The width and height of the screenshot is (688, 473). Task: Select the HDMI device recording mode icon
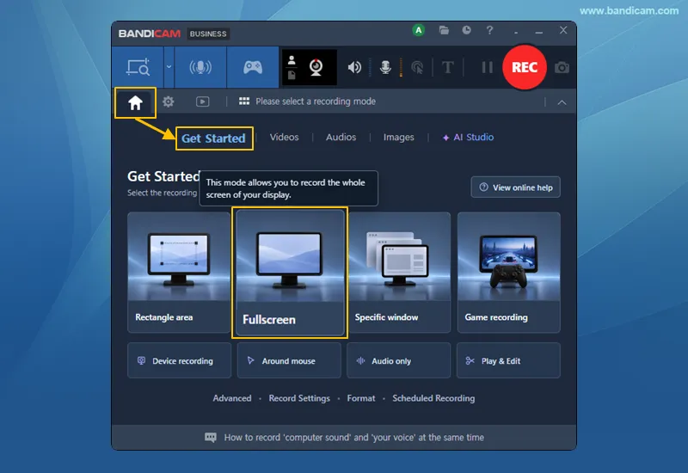[200, 68]
